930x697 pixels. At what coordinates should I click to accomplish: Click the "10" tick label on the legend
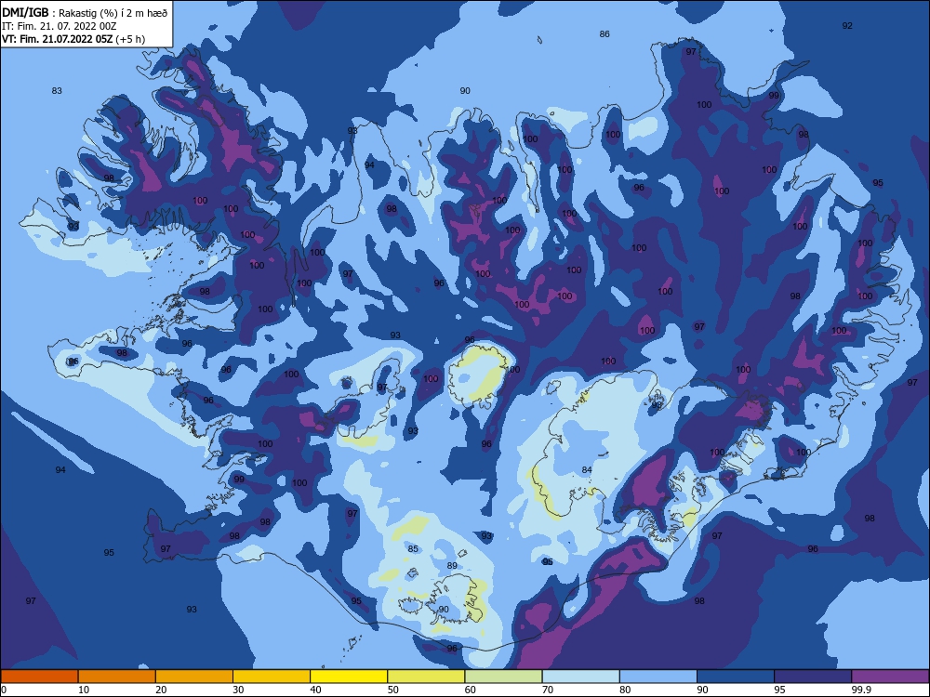tap(84, 690)
